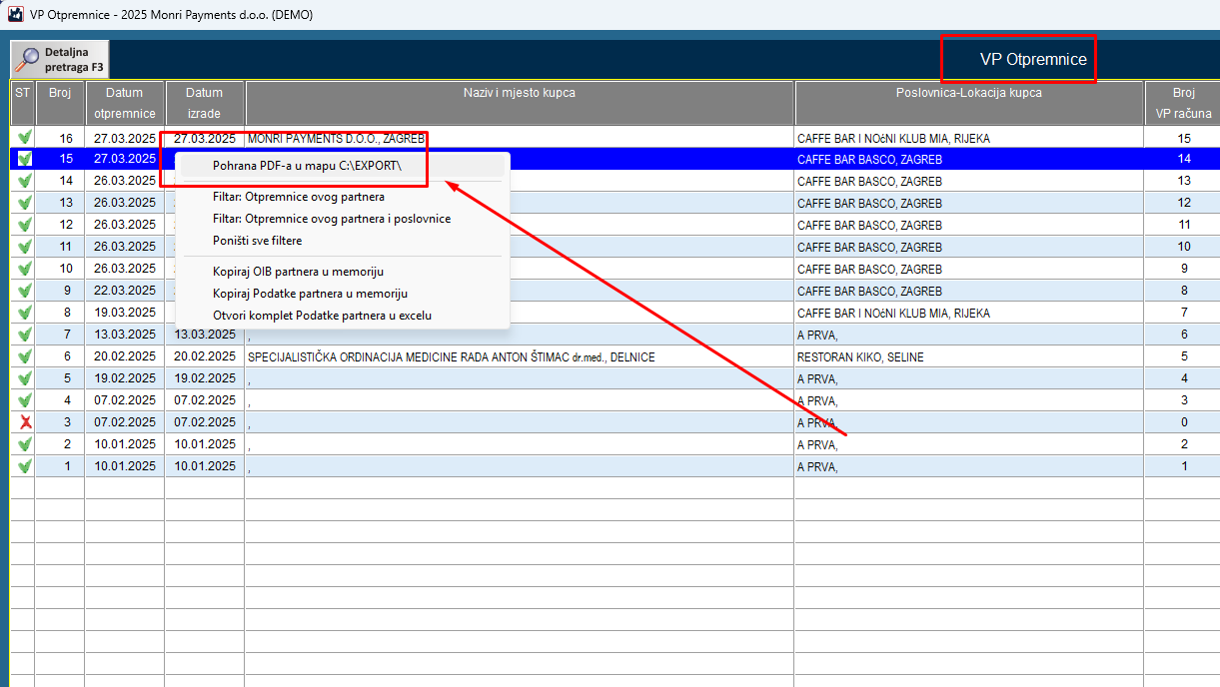
Task: Click Naziv i mjesto kupca column header
Action: tap(520, 103)
